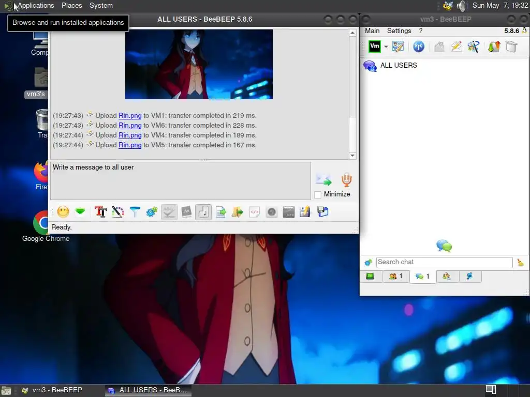Screen dimensions: 530x397
Task: Send the message with envelope arrow icon
Action: pyautogui.click(x=323, y=179)
